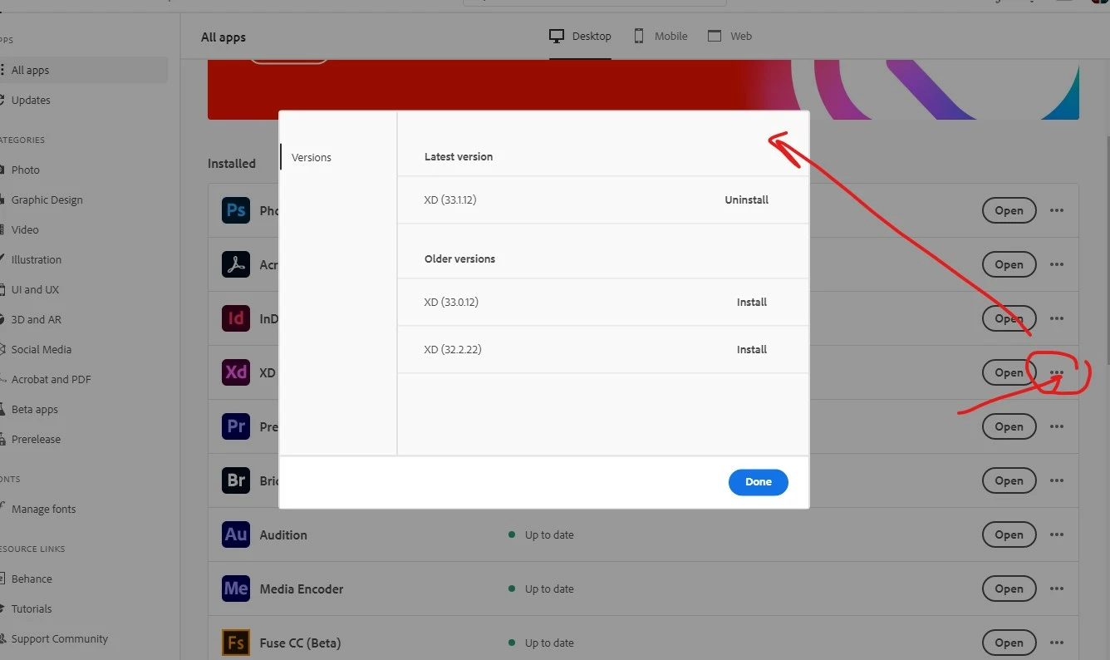
Task: Click the Done button in dialog
Action: pyautogui.click(x=759, y=482)
